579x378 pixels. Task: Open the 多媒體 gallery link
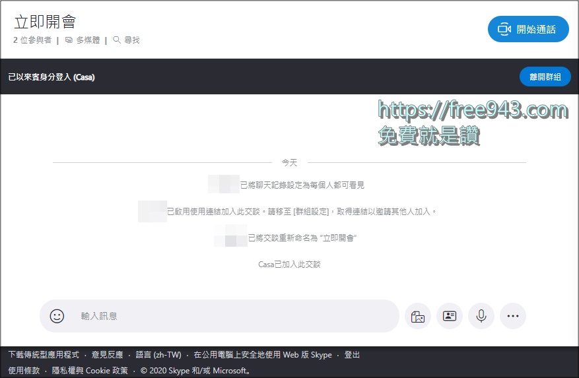tap(83, 40)
